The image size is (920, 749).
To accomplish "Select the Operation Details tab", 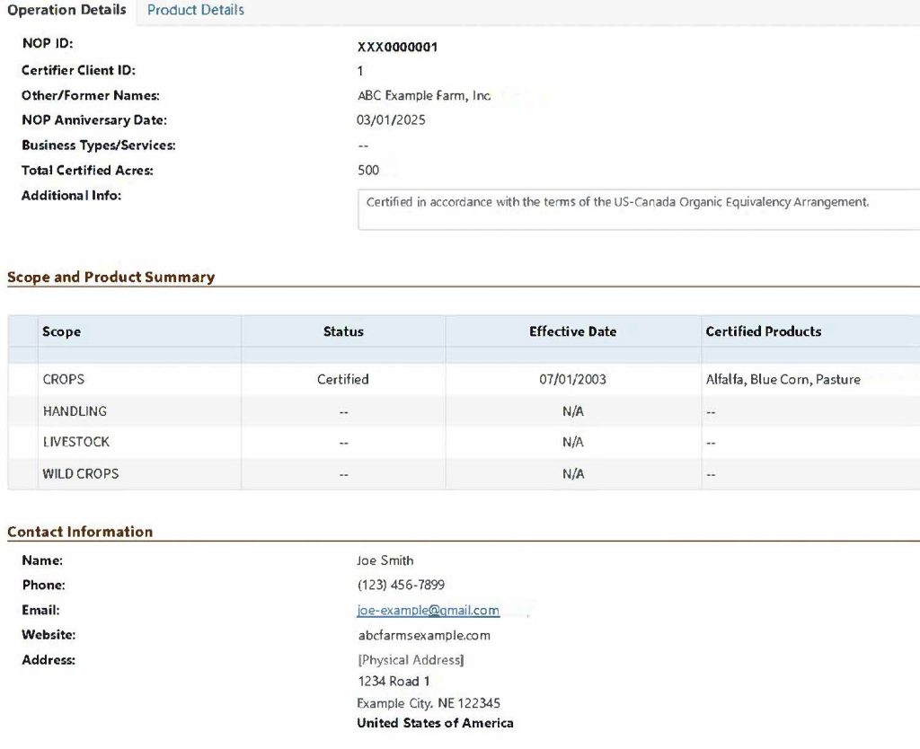I will click(x=66, y=10).
